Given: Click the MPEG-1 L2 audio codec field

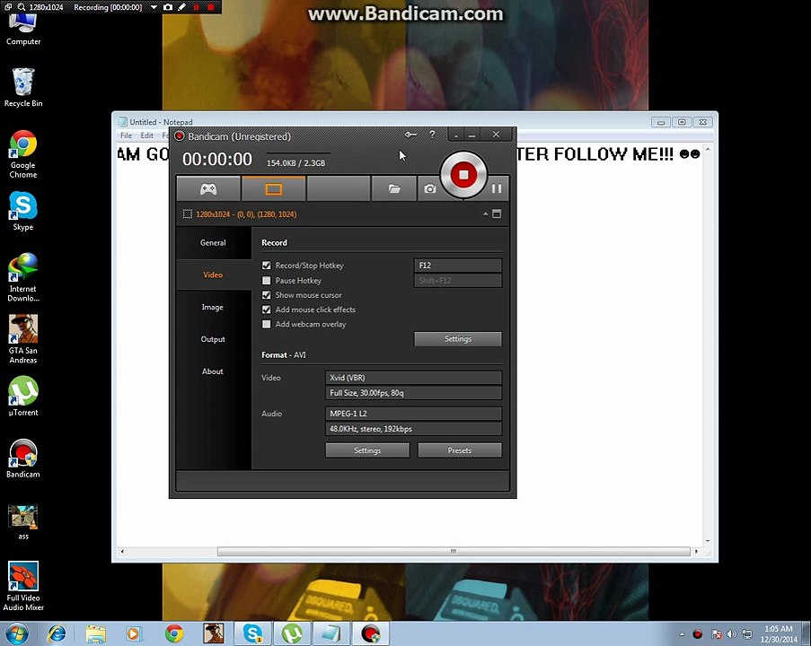Looking at the screenshot, I should coord(413,414).
